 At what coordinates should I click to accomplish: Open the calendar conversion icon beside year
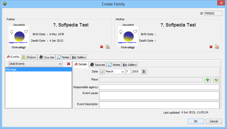(x=144, y=72)
